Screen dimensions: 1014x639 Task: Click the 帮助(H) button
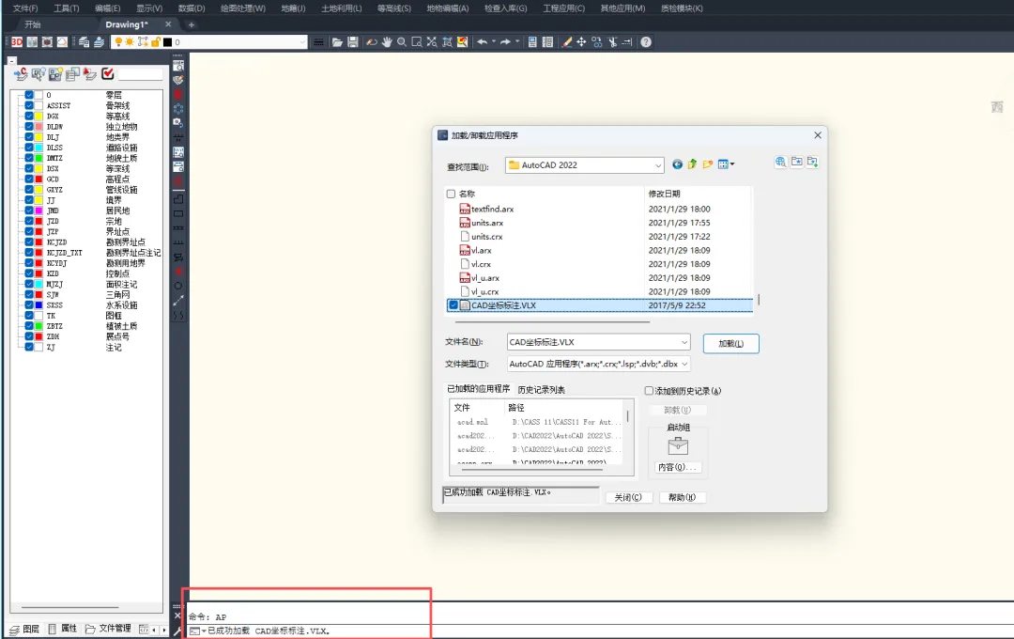682,497
